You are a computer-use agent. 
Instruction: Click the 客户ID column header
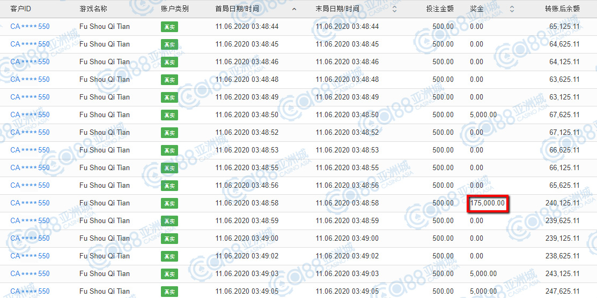coord(21,9)
